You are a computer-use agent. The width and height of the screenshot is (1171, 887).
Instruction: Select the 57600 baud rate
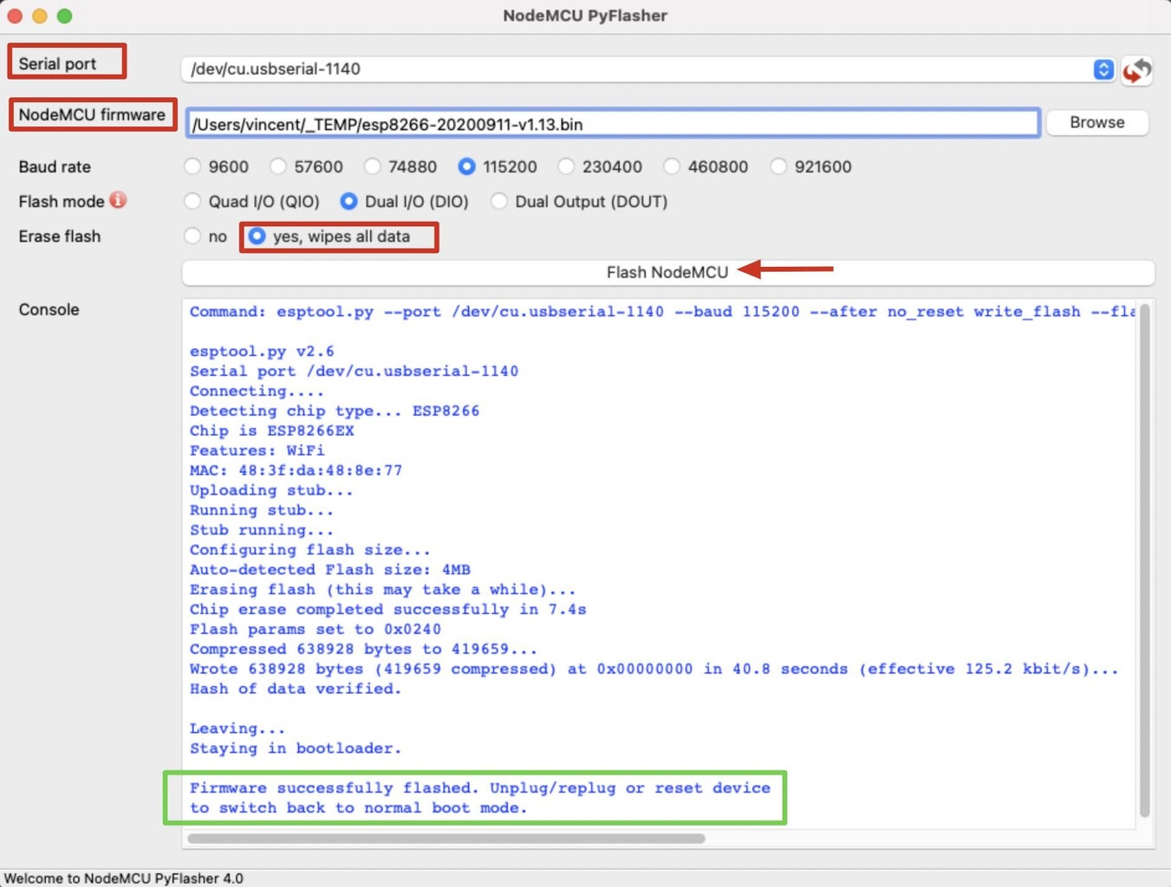pos(278,166)
